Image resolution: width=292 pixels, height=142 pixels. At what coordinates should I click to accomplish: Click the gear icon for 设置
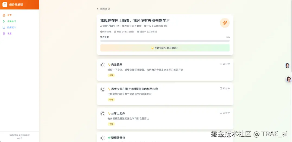click(4, 34)
